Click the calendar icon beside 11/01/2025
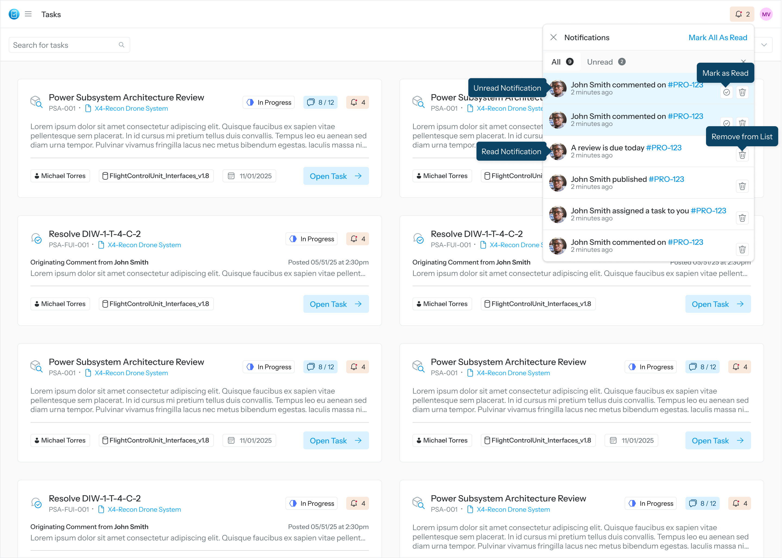 tap(232, 176)
